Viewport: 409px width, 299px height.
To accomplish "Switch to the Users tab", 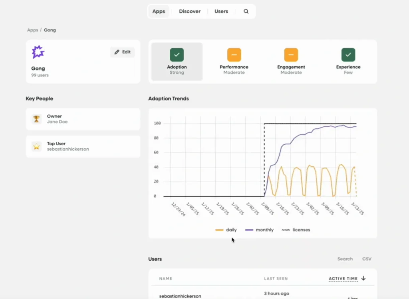I will (221, 11).
